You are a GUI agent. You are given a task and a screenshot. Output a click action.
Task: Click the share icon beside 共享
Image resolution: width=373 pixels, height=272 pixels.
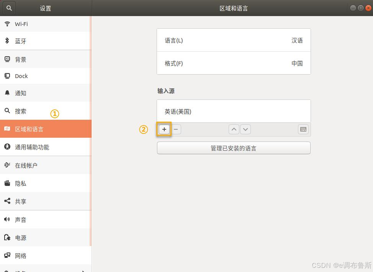[7, 201]
